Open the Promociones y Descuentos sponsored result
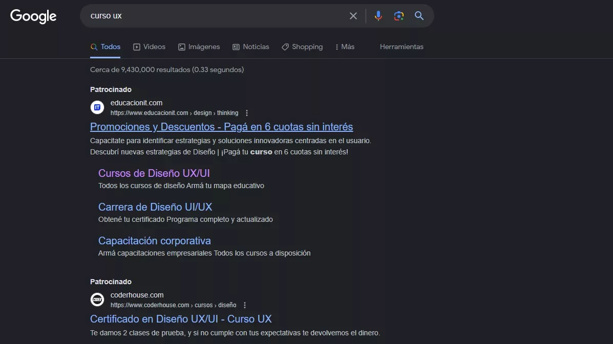613x344 pixels. 222,126
